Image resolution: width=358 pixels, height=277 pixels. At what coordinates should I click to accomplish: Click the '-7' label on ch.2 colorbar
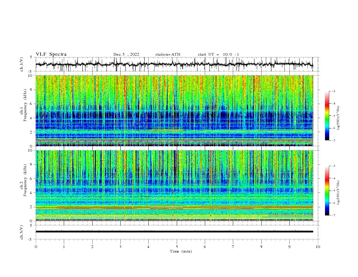pyautogui.click(x=333, y=215)
